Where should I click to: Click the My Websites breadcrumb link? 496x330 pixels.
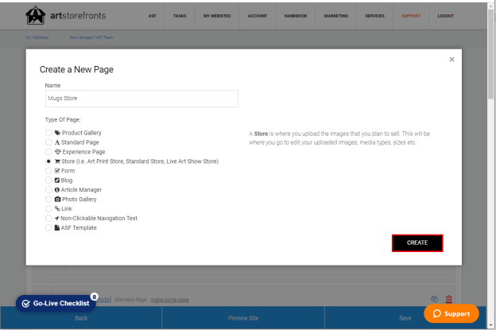[x=37, y=37]
